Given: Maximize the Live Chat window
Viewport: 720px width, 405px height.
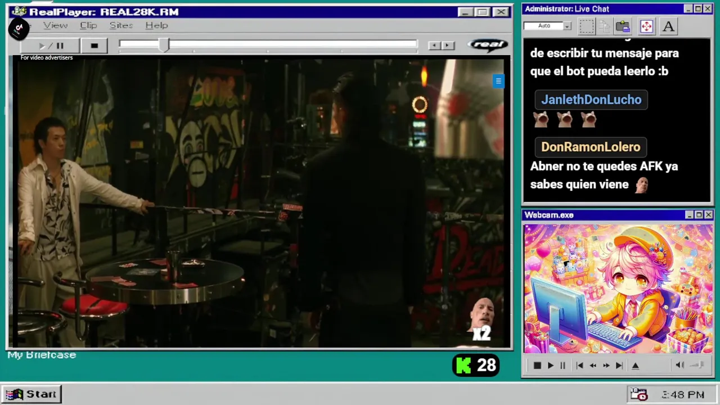Looking at the screenshot, I should [x=698, y=9].
